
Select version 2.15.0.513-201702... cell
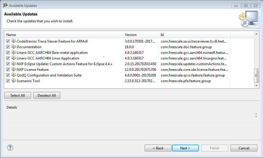tap(140, 81)
